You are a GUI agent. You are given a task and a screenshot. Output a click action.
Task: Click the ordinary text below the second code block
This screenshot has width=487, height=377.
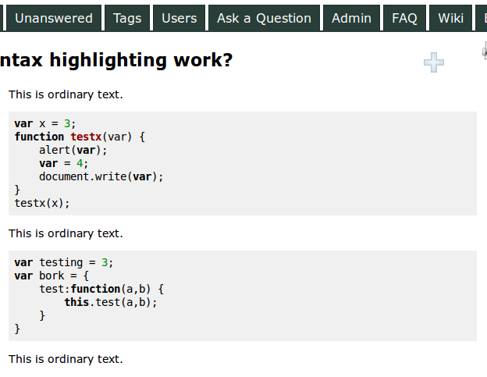click(66, 359)
